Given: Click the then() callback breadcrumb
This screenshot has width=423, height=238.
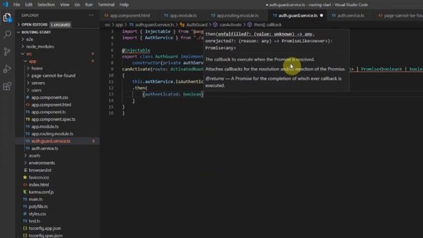Looking at the screenshot, I should [267, 25].
